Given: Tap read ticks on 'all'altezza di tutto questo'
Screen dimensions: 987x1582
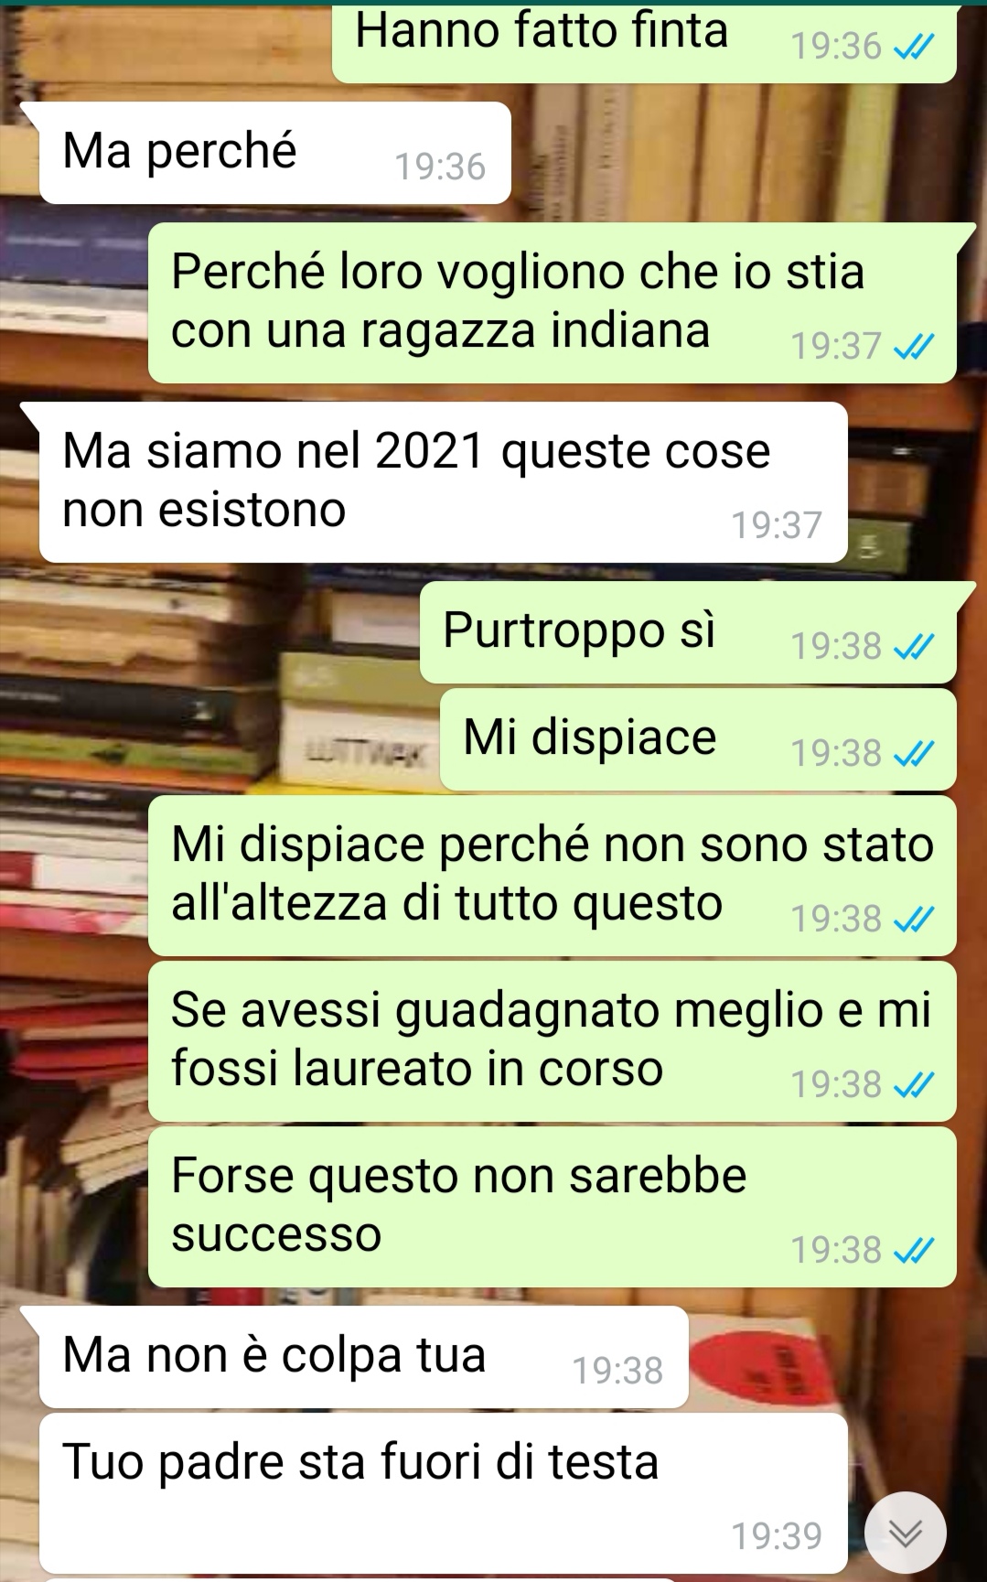Looking at the screenshot, I should [913, 919].
